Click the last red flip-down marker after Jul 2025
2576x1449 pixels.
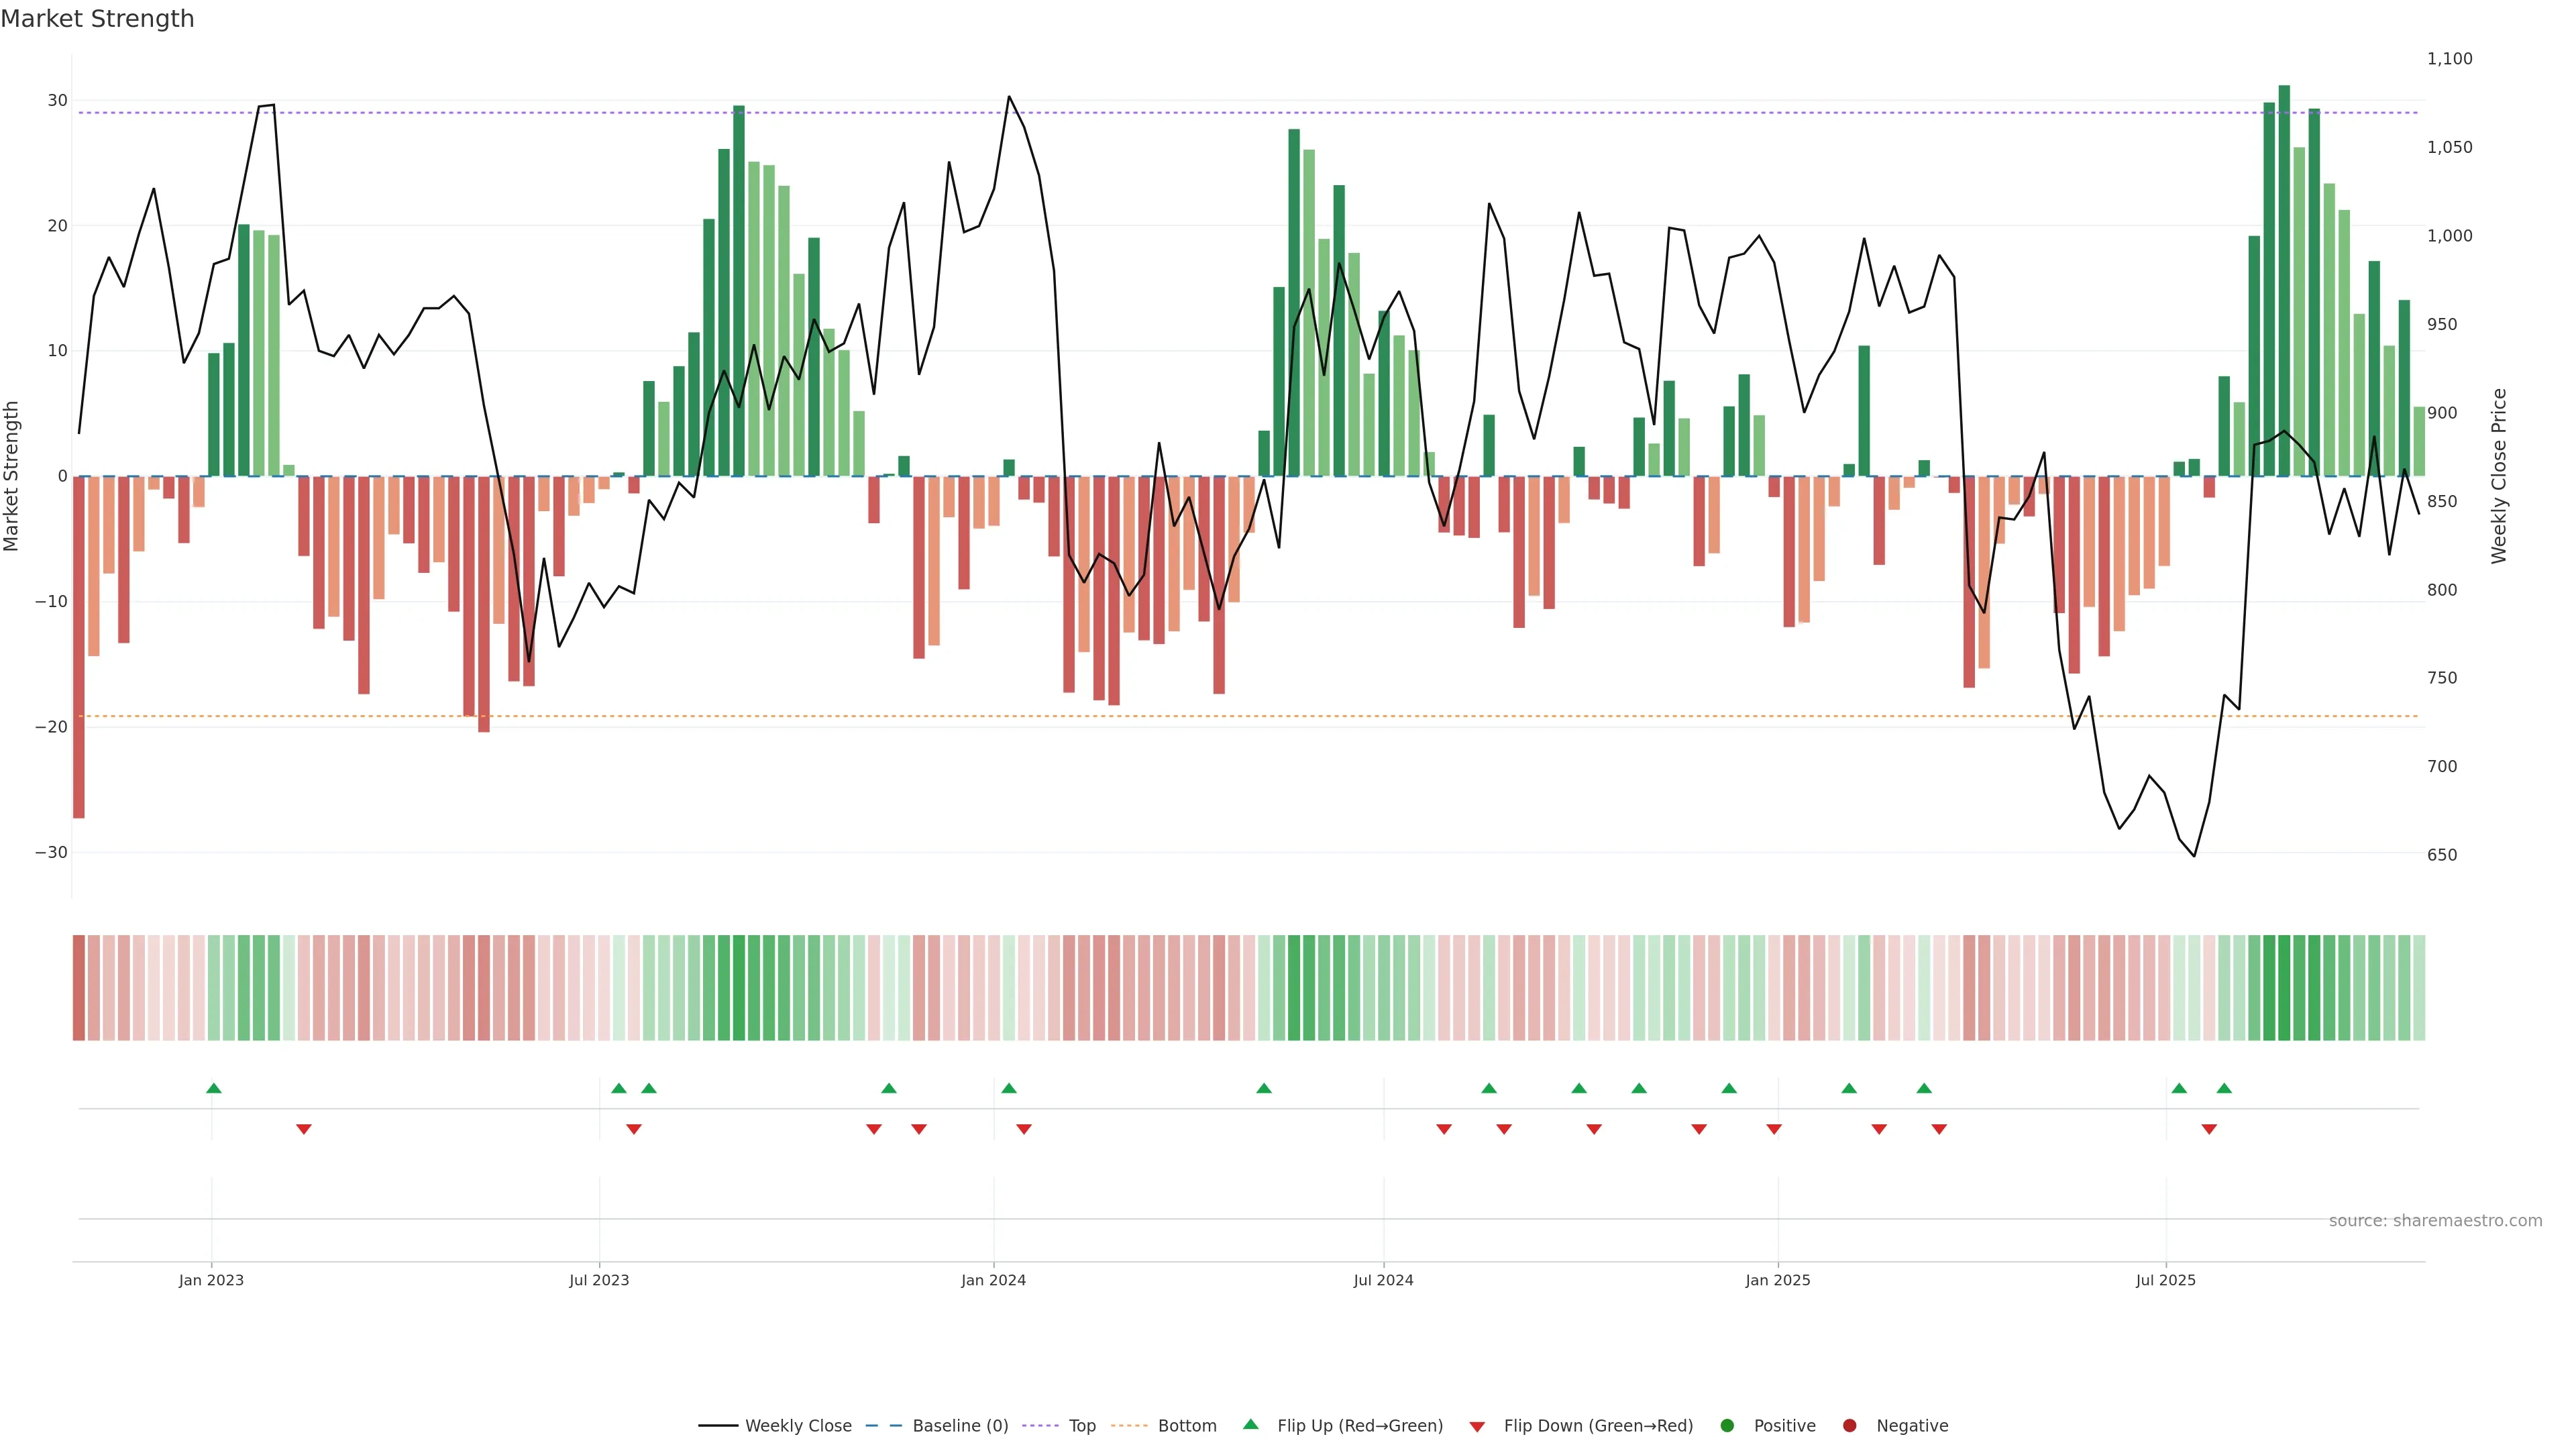2209,1129
